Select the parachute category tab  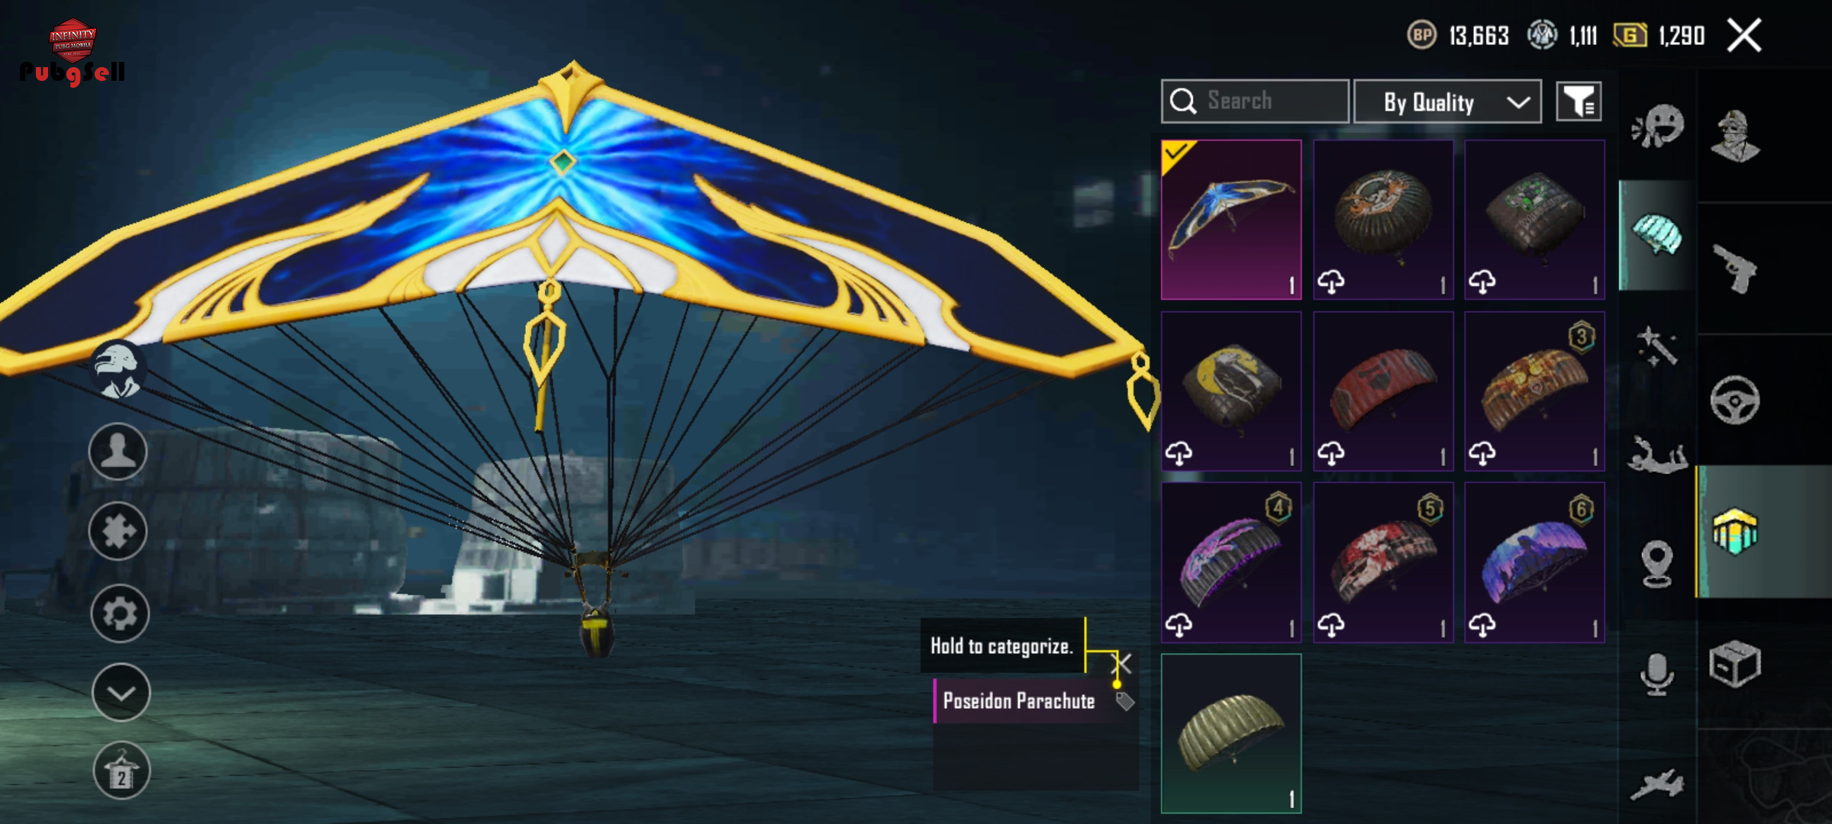tap(1656, 235)
